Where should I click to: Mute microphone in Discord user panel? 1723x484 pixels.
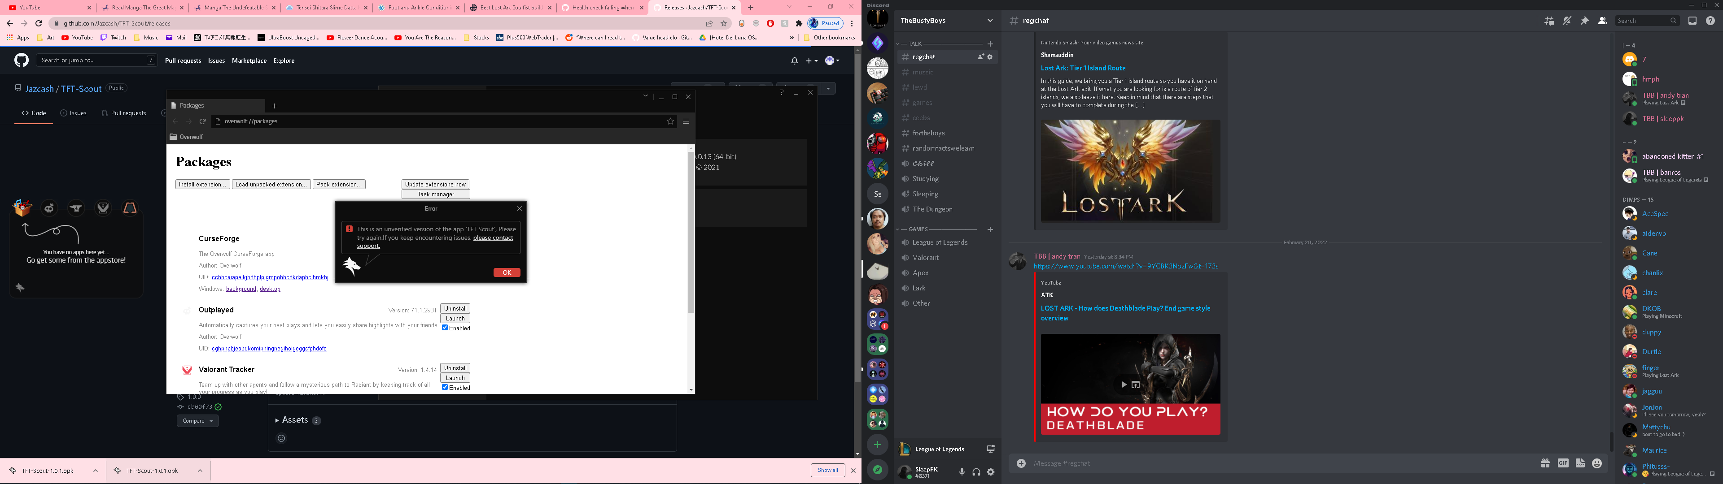pyautogui.click(x=962, y=472)
